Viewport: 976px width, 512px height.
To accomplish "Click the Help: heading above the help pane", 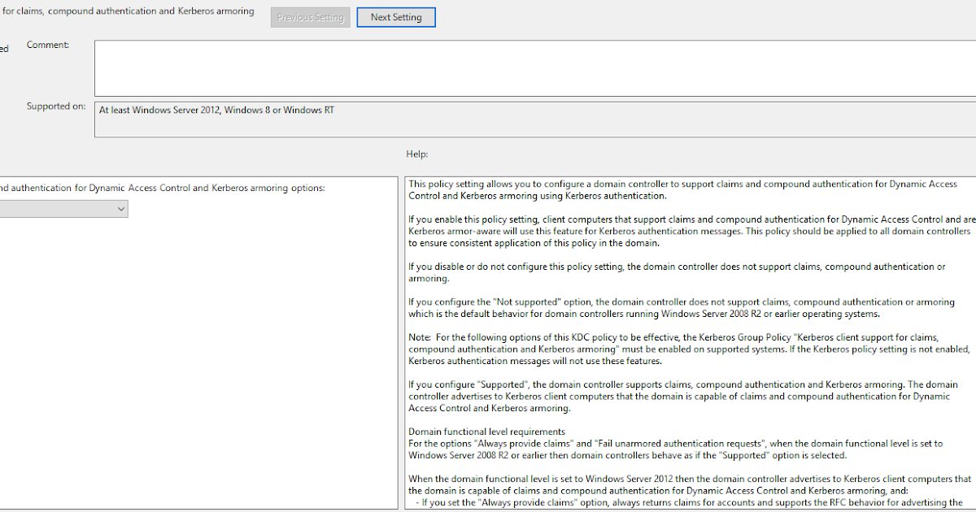I will click(x=416, y=154).
